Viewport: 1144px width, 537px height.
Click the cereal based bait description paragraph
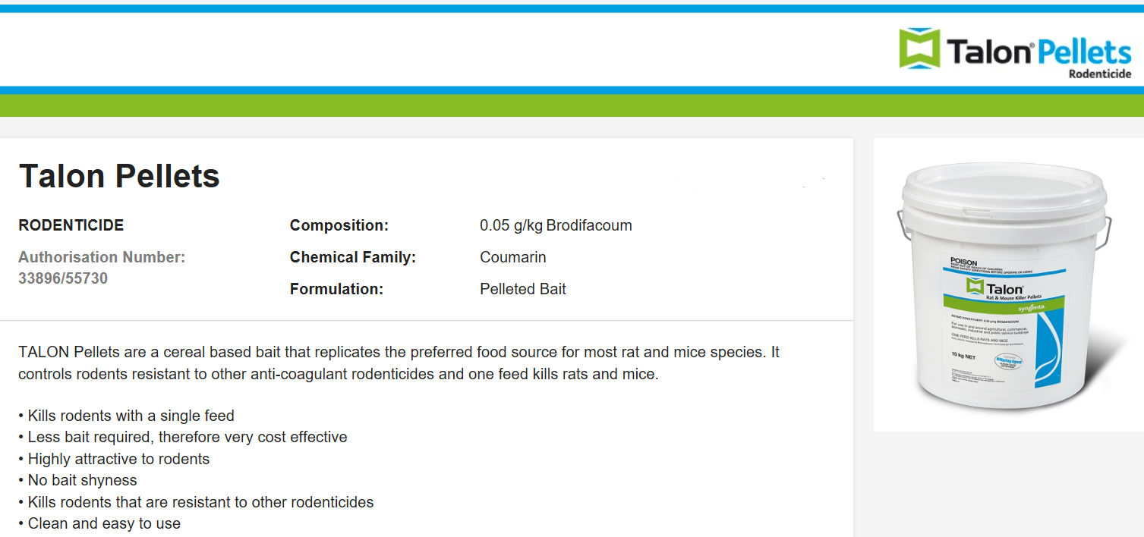tap(399, 363)
